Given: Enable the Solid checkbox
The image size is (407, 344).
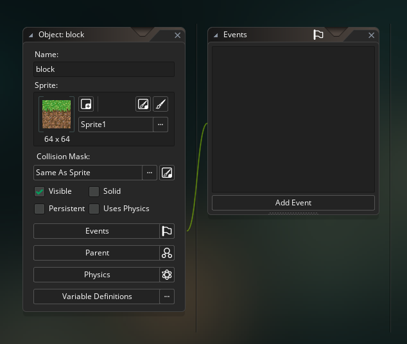Looking at the screenshot, I should [x=94, y=191].
